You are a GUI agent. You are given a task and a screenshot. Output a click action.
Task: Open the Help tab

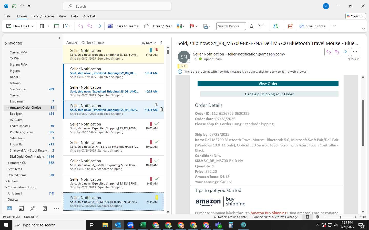click(74, 16)
